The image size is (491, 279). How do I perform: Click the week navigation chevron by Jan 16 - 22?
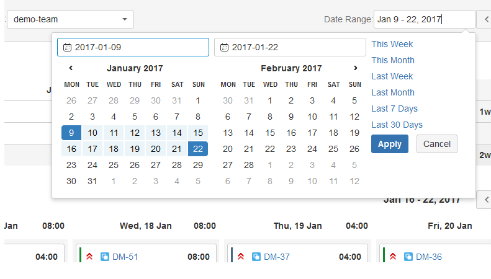coord(484,200)
